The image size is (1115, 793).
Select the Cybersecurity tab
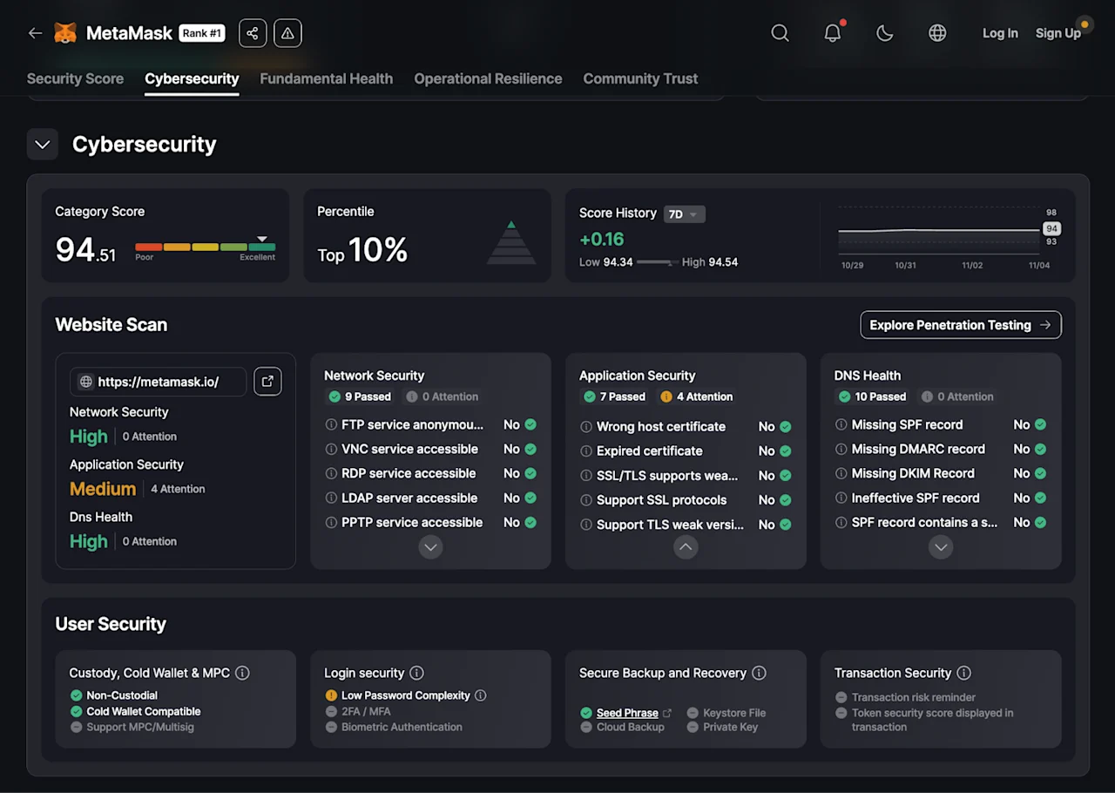pyautogui.click(x=192, y=78)
